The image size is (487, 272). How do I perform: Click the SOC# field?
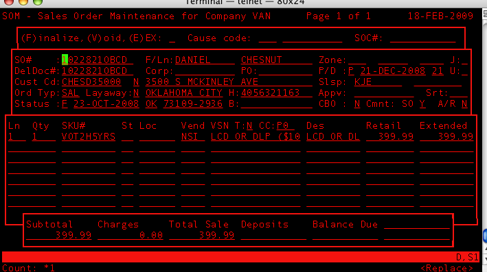[x=422, y=38]
